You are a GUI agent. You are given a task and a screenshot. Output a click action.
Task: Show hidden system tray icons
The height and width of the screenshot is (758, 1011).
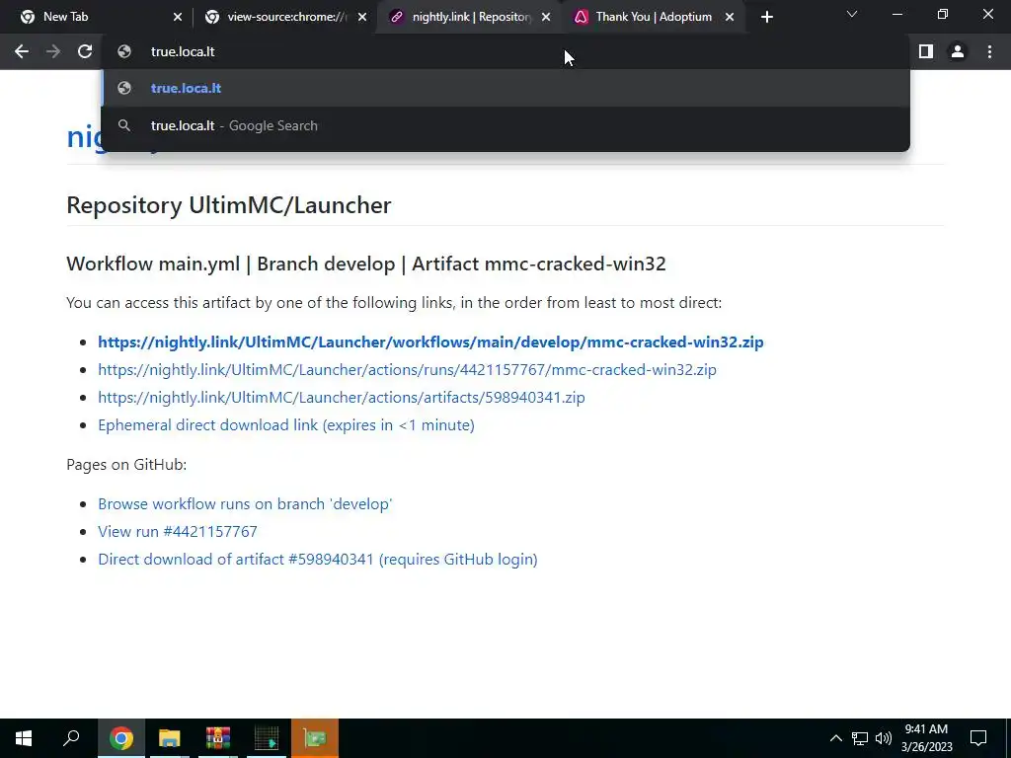point(835,738)
